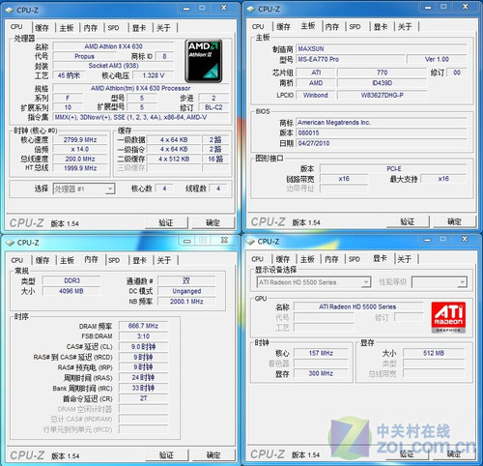Switch to 显卡 tab in the CPU window

(139, 28)
